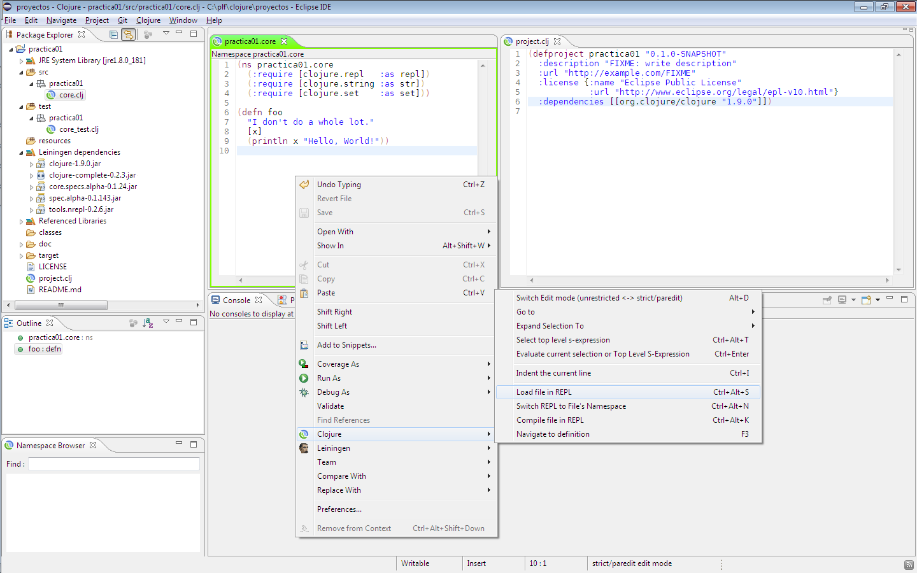Click core editor vertical scroll up arrow
The height and width of the screenshot is (573, 917).
point(483,65)
